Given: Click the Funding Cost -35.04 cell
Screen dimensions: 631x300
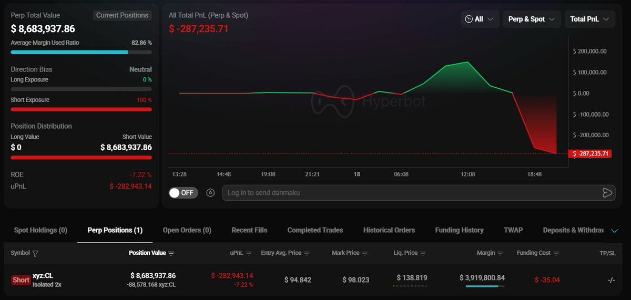Looking at the screenshot, I should click(547, 280).
